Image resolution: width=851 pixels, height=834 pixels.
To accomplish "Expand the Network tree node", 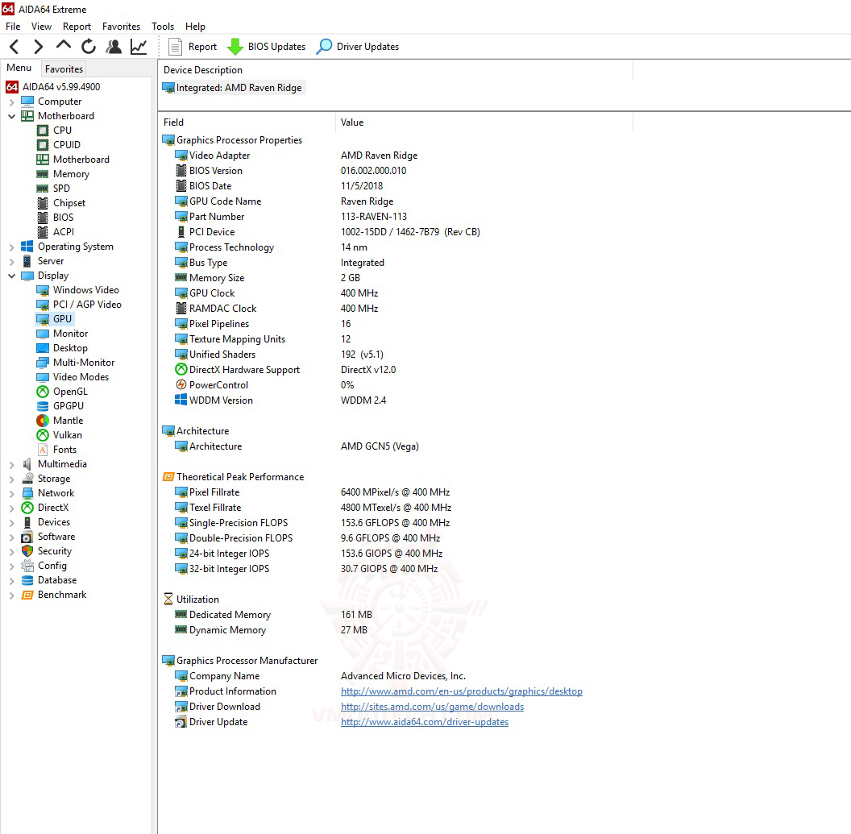I will [11, 494].
